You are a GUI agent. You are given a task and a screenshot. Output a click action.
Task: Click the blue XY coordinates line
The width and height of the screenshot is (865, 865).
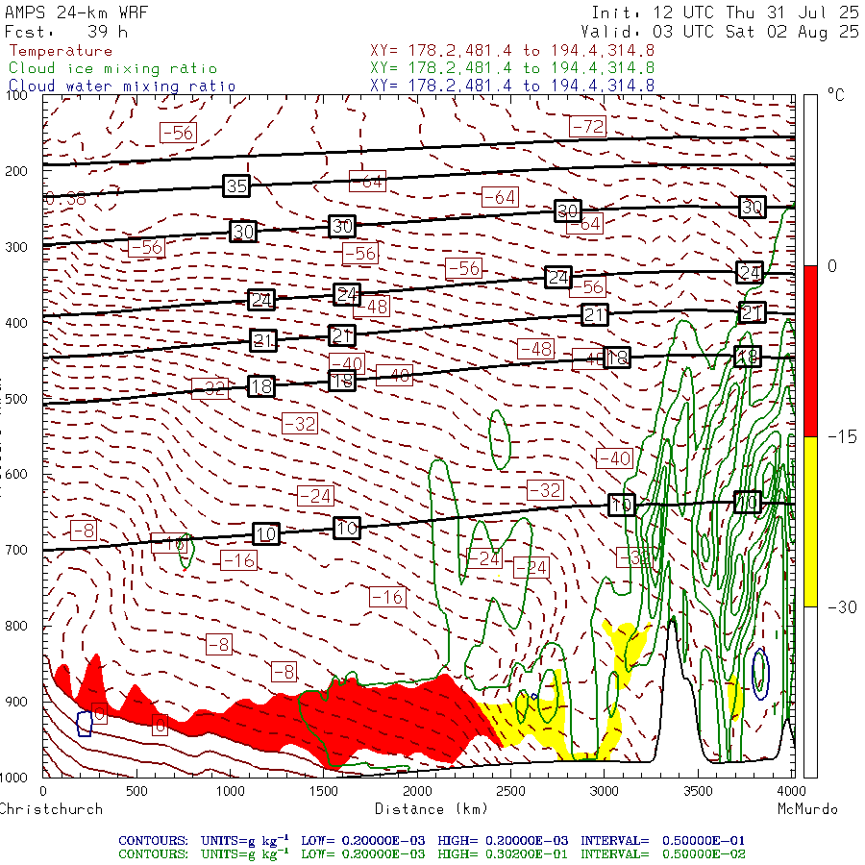coord(512,86)
